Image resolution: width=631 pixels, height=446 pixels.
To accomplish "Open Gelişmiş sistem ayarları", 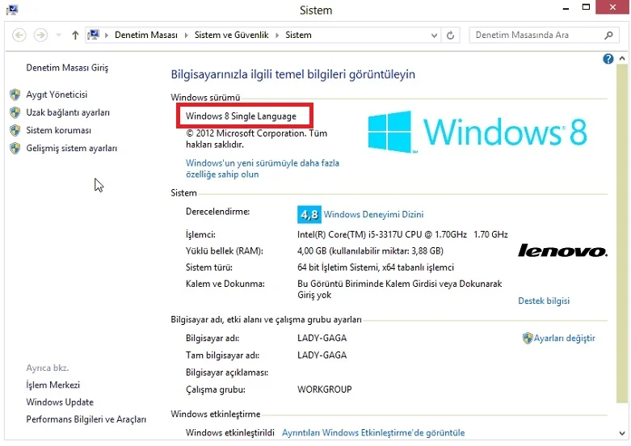I will click(x=71, y=148).
